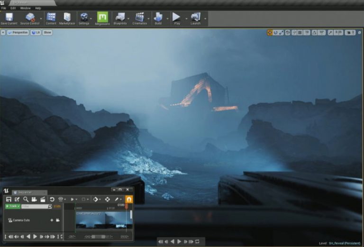Expand the Play options dropdown arrow
The height and width of the screenshot is (247, 364).
(186, 18)
